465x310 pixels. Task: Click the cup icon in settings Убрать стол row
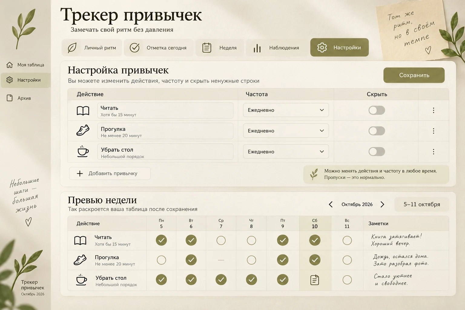click(83, 151)
